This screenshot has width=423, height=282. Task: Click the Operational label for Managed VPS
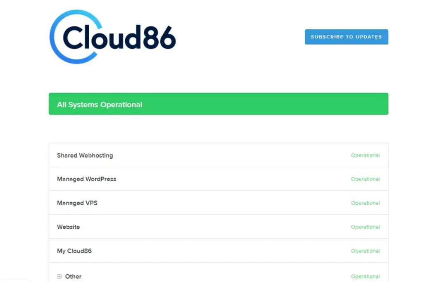point(366,203)
